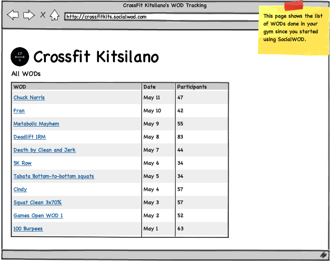Click the Crossfit Kitsilano page heading
Image resolution: width=330 pixels, height=261 pixels.
[x=96, y=57]
